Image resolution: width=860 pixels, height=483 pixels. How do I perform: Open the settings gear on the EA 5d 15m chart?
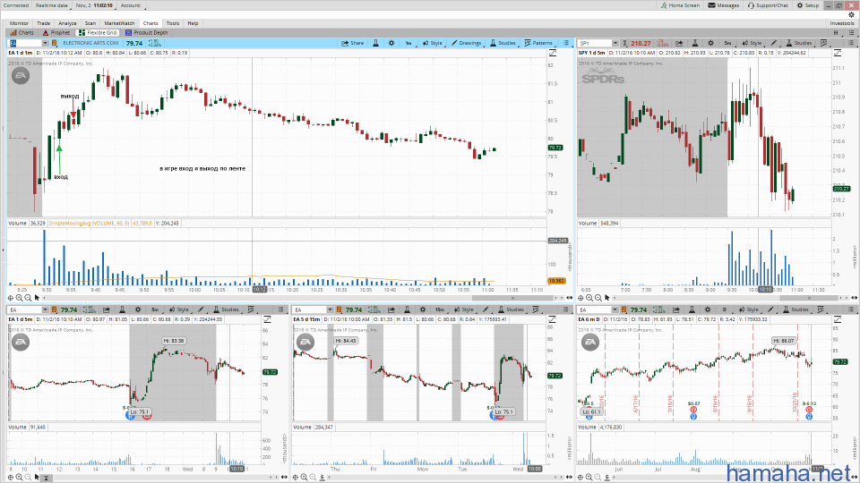(423, 309)
